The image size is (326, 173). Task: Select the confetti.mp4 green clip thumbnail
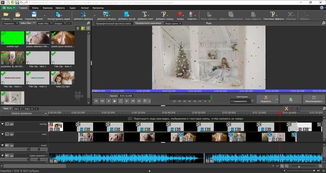(x=12, y=38)
